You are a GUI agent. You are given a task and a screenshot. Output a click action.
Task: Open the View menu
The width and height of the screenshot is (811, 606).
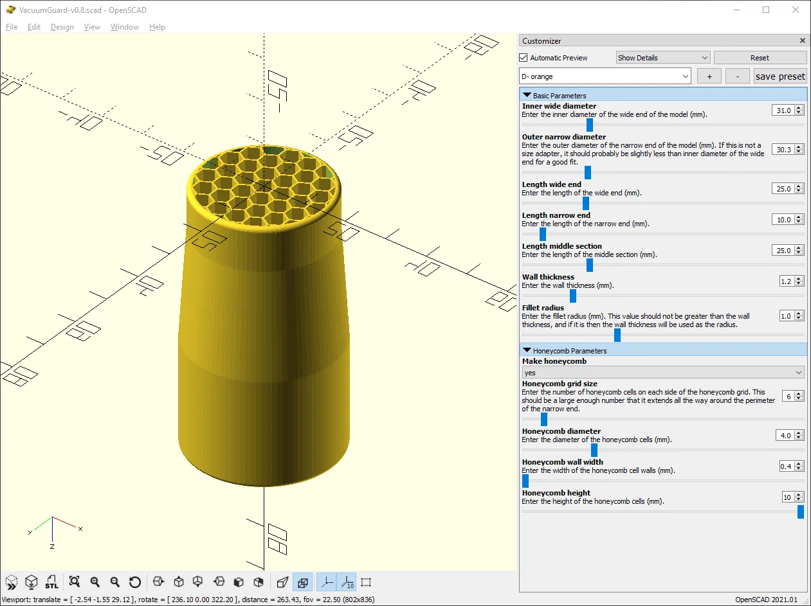92,27
